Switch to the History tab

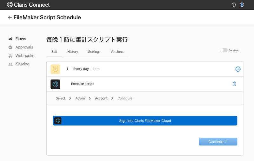click(x=73, y=52)
